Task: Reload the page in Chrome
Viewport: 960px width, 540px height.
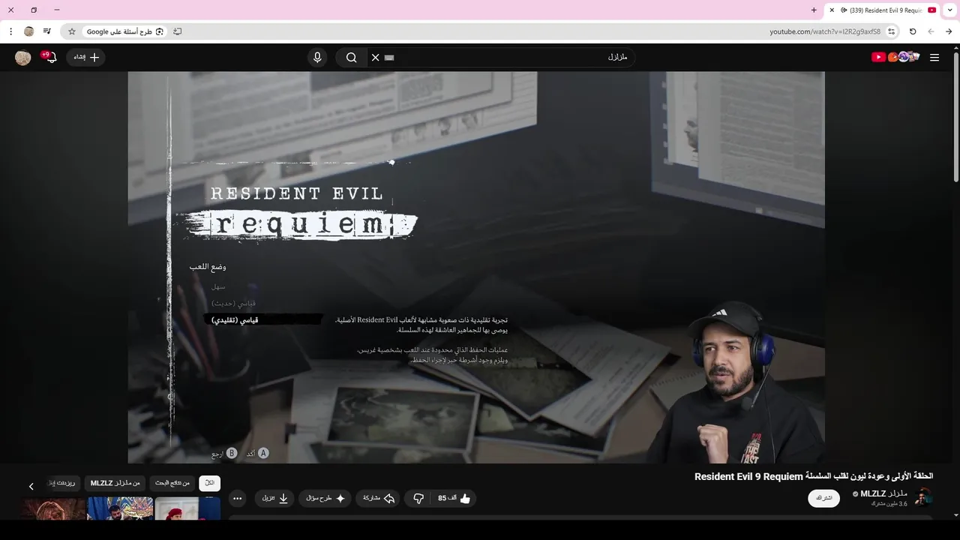Action: (x=913, y=31)
